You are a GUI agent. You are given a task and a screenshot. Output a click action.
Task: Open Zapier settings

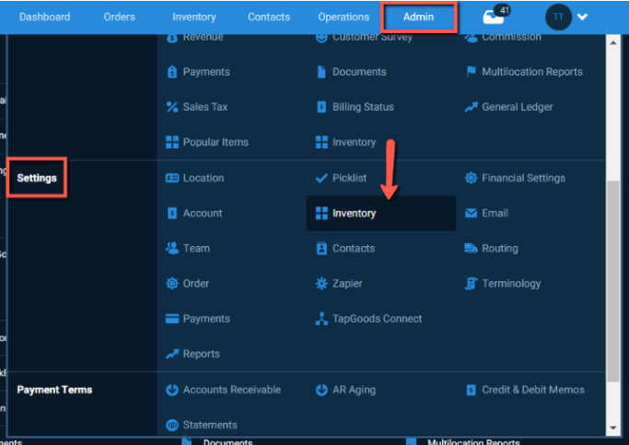[347, 283]
